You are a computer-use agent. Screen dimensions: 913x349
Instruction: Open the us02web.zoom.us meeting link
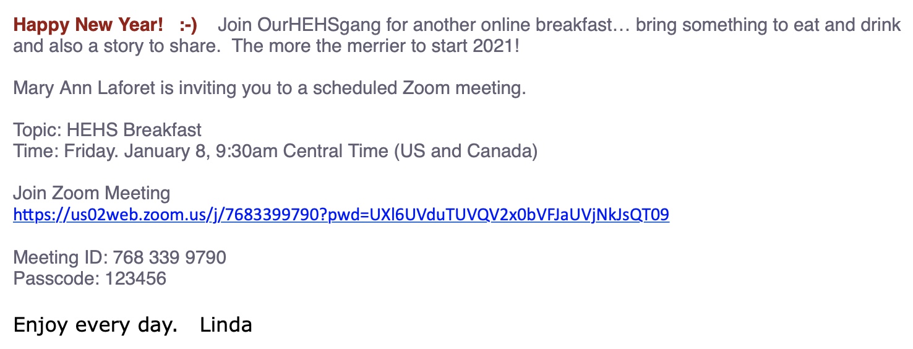(x=341, y=215)
